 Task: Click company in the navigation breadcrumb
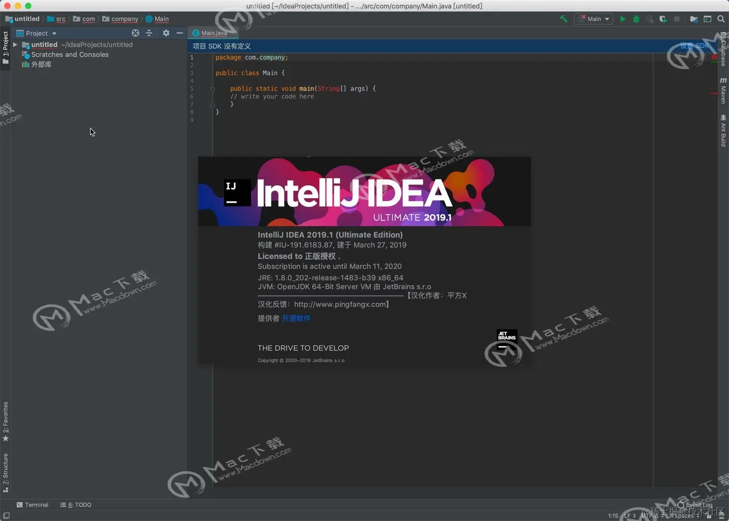point(120,19)
